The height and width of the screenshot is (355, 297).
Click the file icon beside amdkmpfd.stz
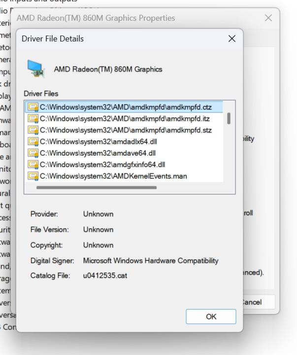click(x=33, y=130)
